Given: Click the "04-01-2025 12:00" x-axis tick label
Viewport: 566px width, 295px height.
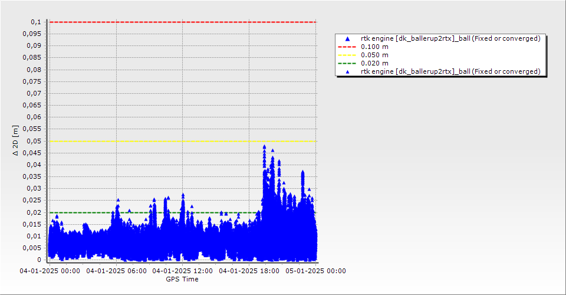Looking at the screenshot, I should pos(182,271).
